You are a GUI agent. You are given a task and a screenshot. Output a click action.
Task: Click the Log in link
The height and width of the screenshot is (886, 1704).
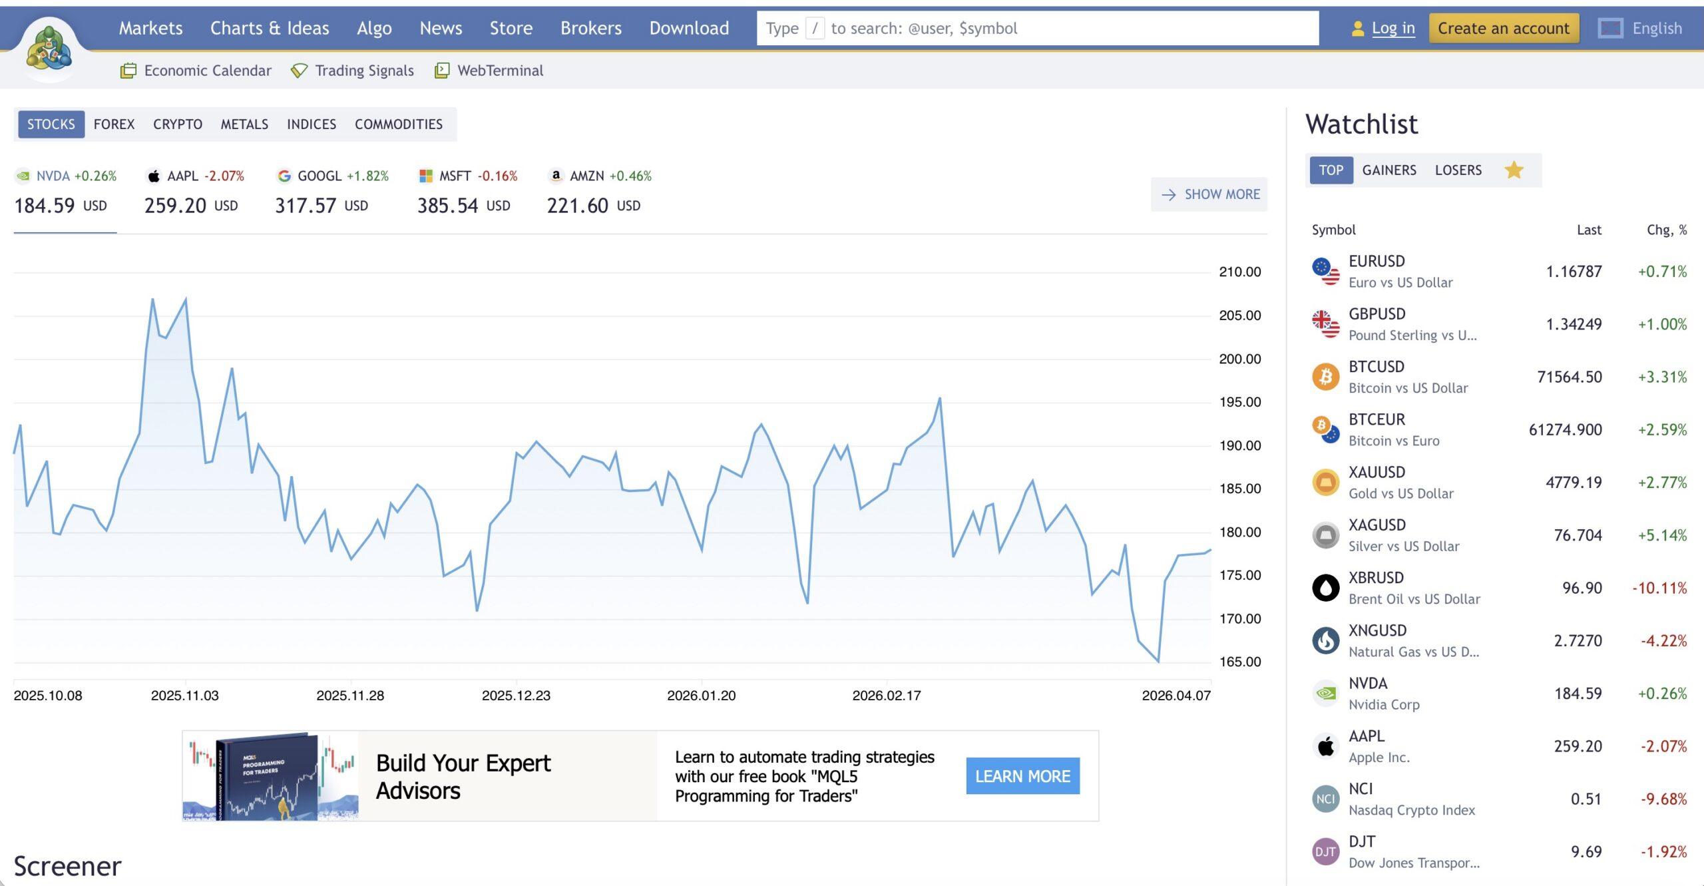tap(1393, 29)
